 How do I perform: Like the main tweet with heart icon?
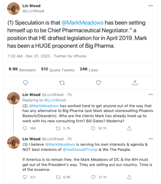click(98, 83)
